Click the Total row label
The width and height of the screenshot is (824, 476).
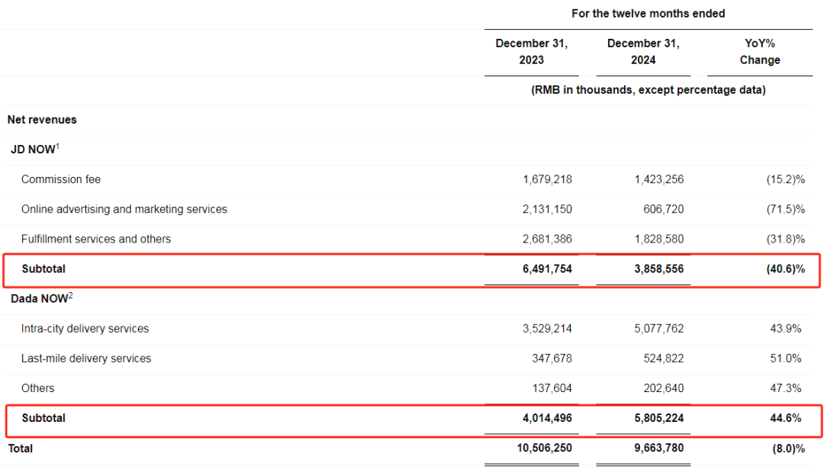click(21, 449)
